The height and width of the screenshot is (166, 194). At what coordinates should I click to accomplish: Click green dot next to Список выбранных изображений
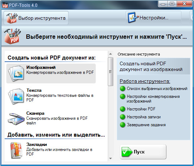[x=123, y=89]
